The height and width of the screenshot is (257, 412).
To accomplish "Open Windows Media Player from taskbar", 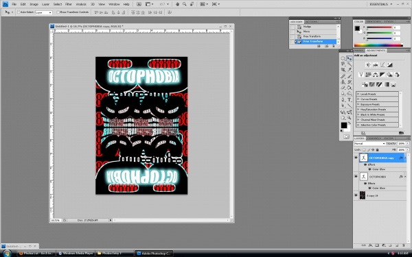I will pyautogui.click(x=76, y=254).
